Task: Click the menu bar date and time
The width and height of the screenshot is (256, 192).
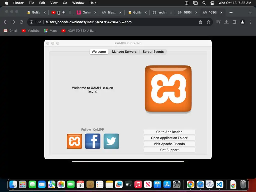Action: point(235,3)
